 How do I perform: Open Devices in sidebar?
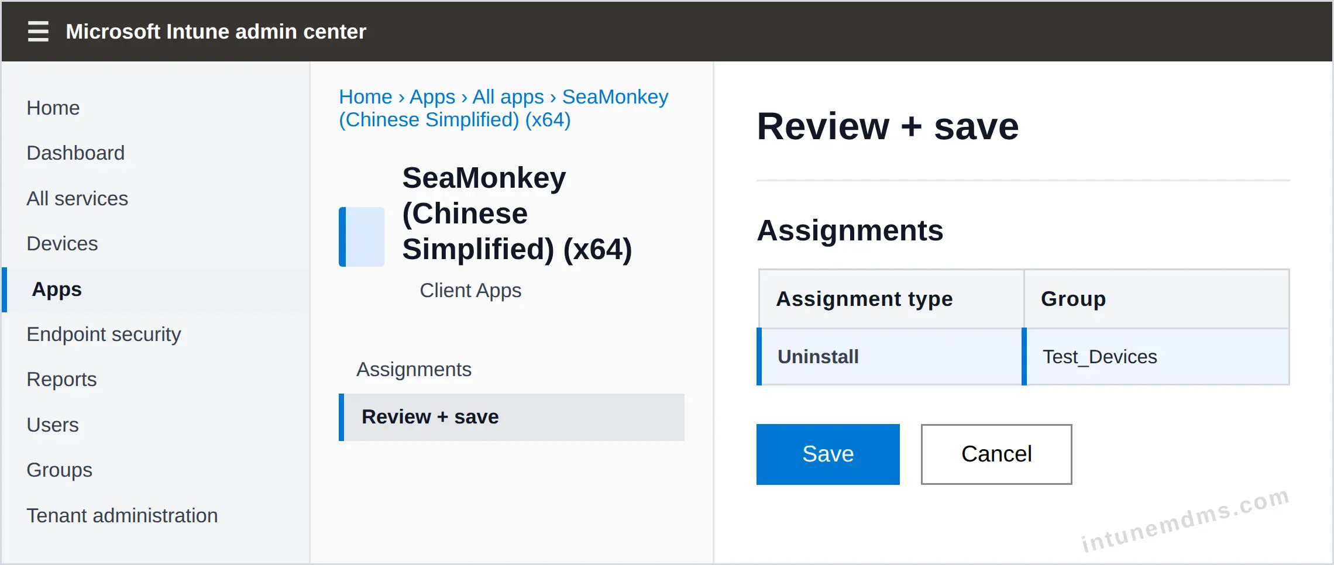pos(62,244)
